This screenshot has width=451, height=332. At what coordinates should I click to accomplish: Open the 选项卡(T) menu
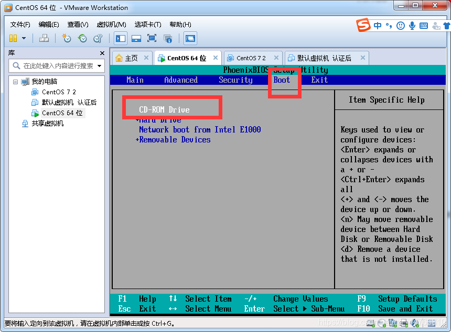point(148,25)
